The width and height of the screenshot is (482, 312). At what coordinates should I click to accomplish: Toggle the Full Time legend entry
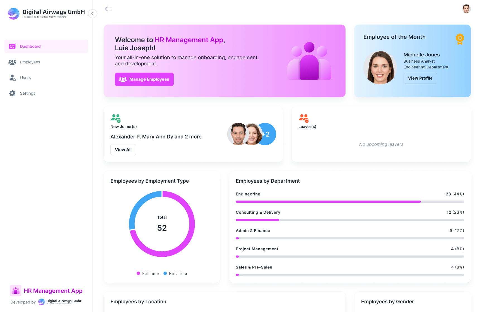[148, 273]
